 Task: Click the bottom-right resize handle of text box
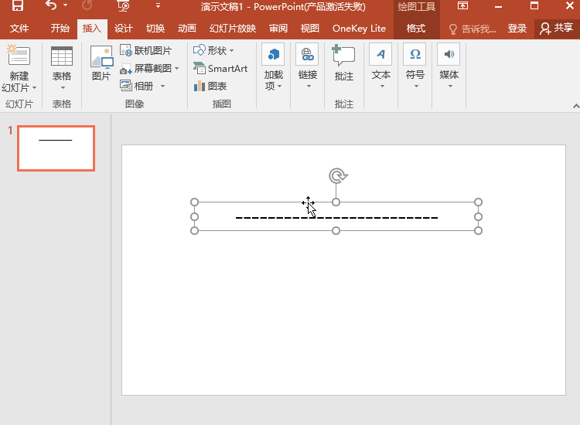coord(478,230)
